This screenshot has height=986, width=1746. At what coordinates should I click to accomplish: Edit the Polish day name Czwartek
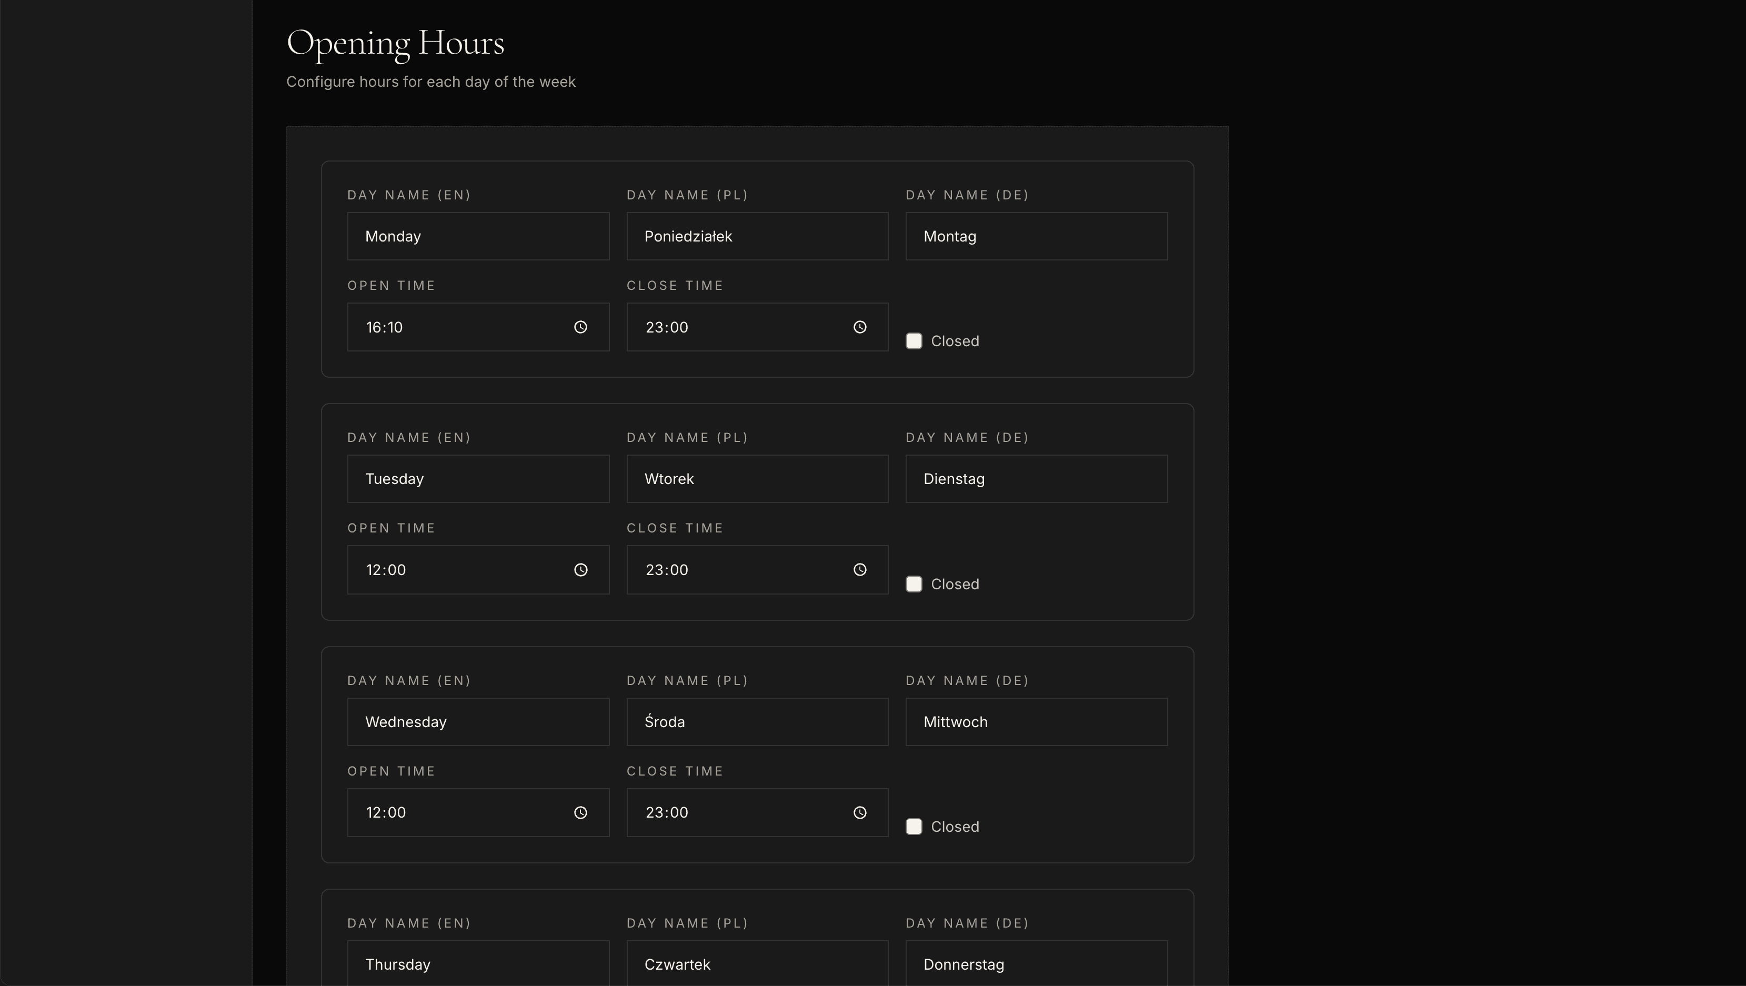(x=757, y=963)
